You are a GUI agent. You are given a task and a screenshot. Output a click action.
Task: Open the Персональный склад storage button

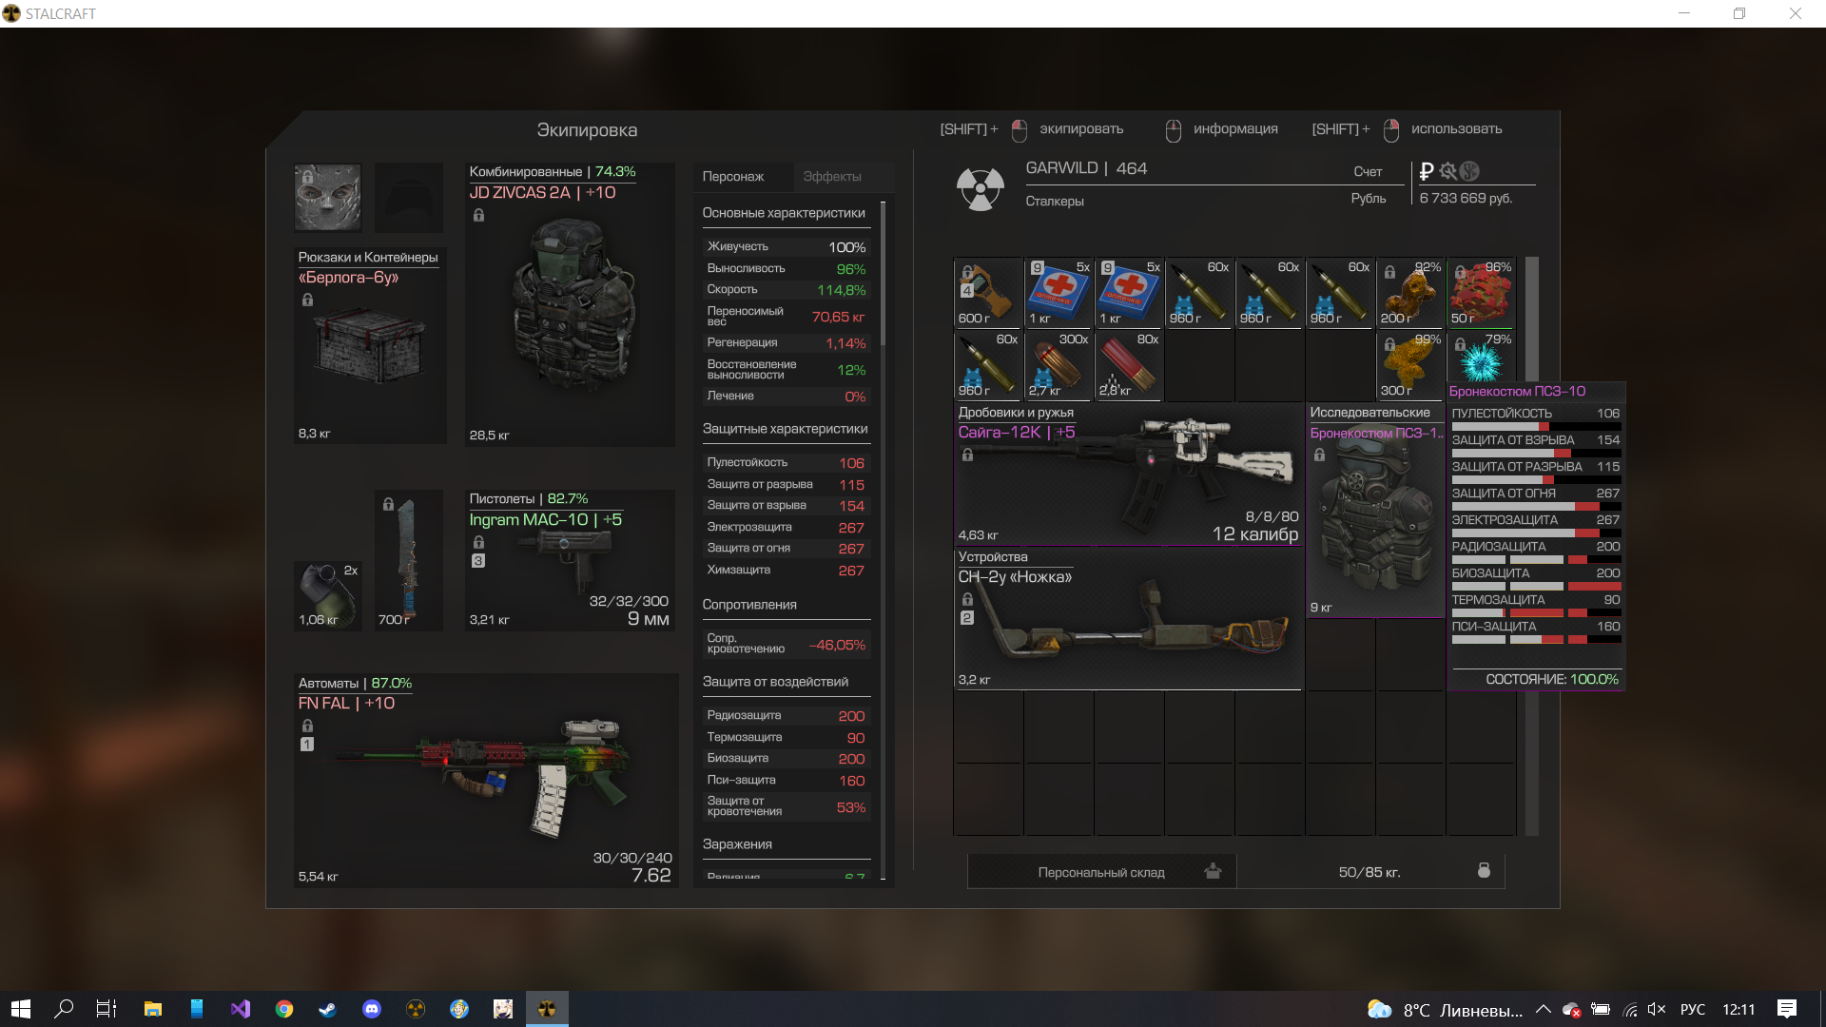pyautogui.click(x=1101, y=872)
